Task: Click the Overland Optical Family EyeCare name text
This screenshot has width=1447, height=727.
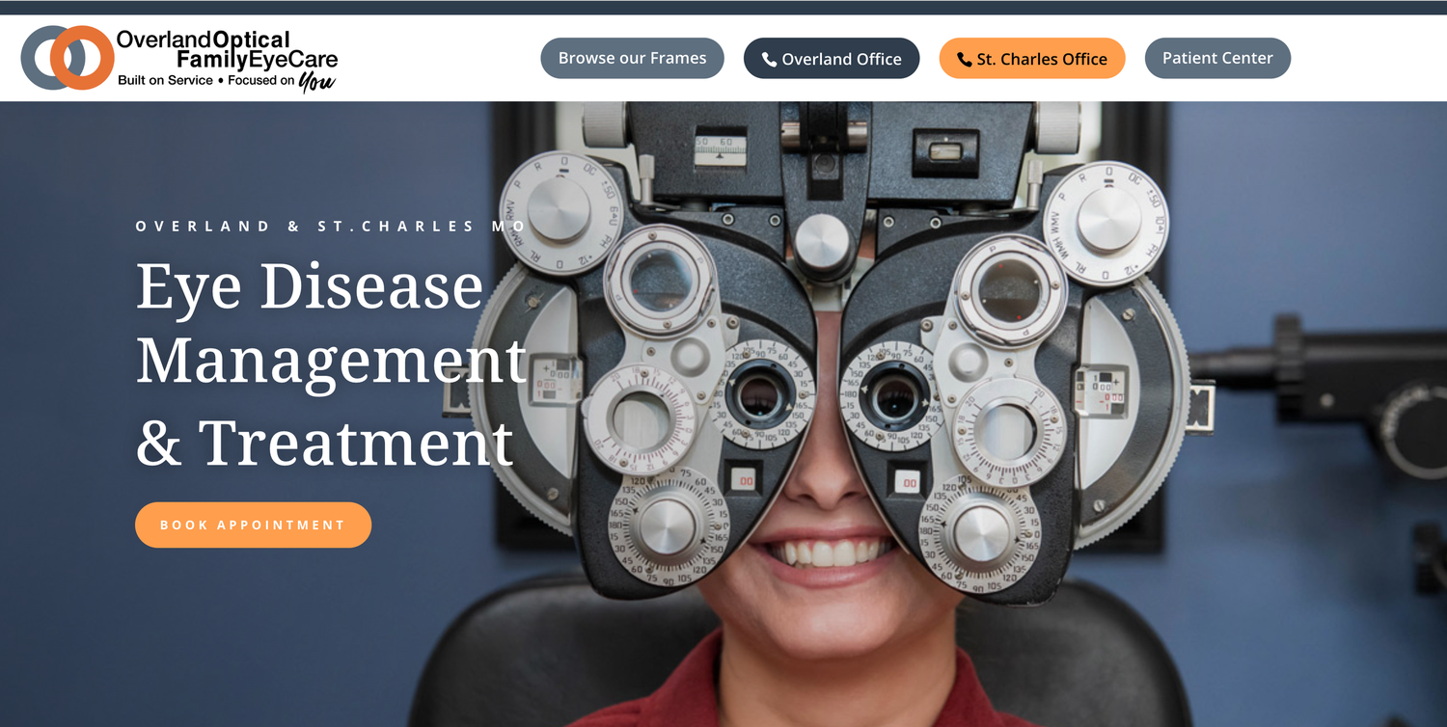Action: click(x=228, y=50)
